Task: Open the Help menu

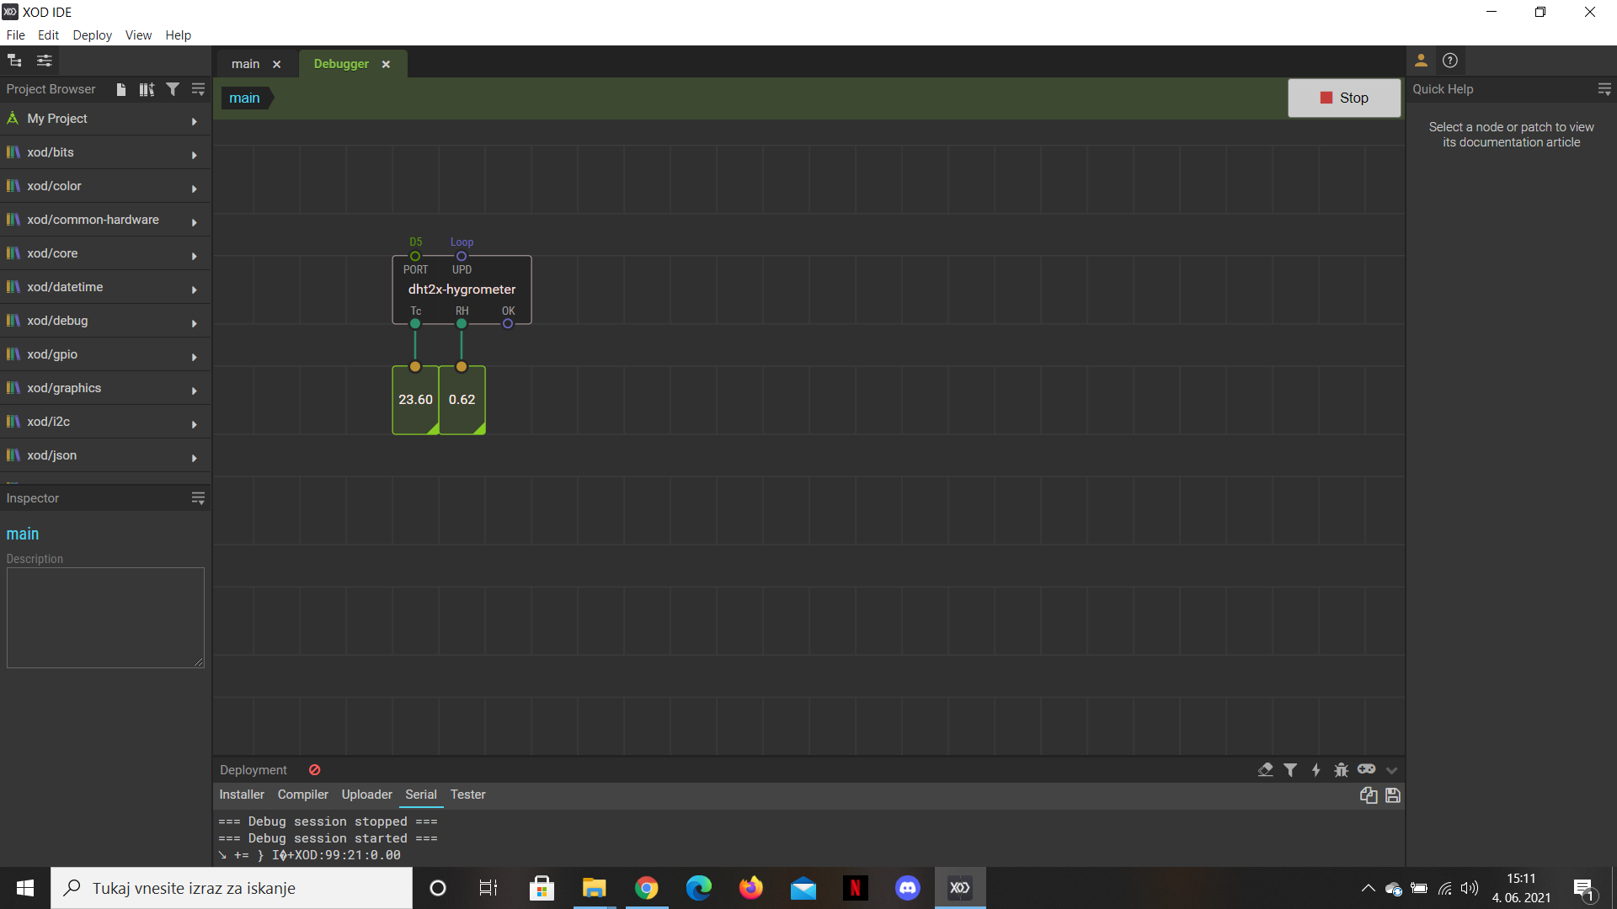Action: [178, 35]
